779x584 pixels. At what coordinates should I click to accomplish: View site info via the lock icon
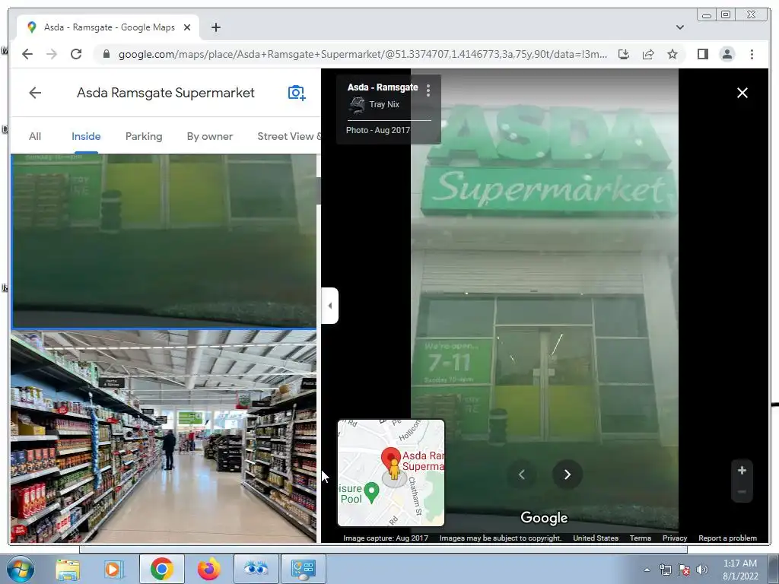pos(106,54)
